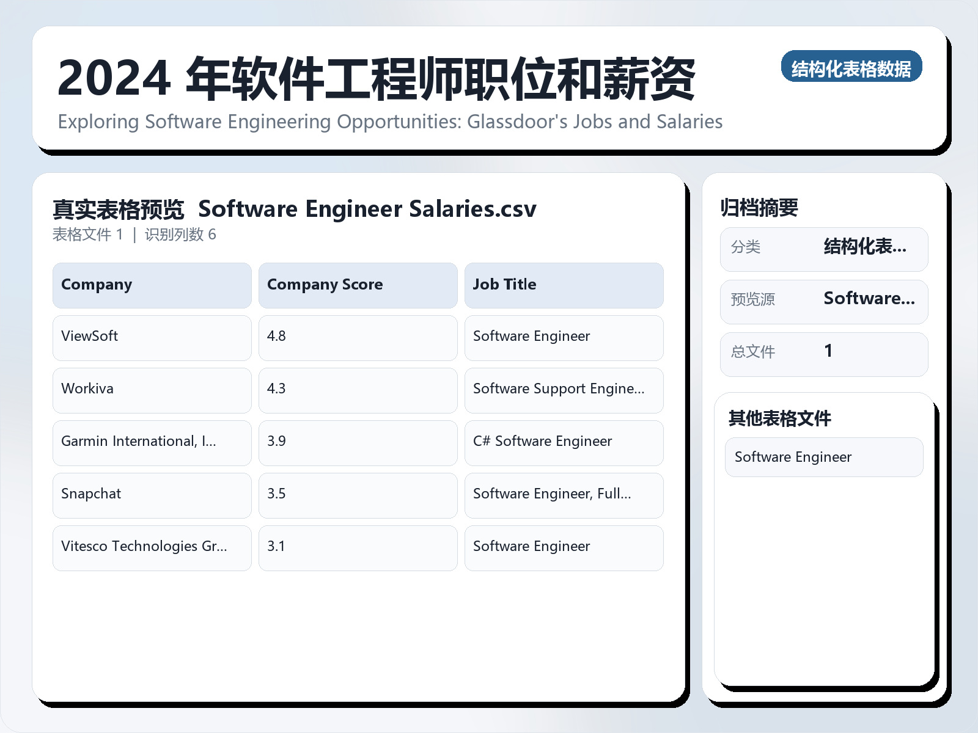Screen dimensions: 978x733
Task: Select the ViewSoft table row
Action: [152, 337]
